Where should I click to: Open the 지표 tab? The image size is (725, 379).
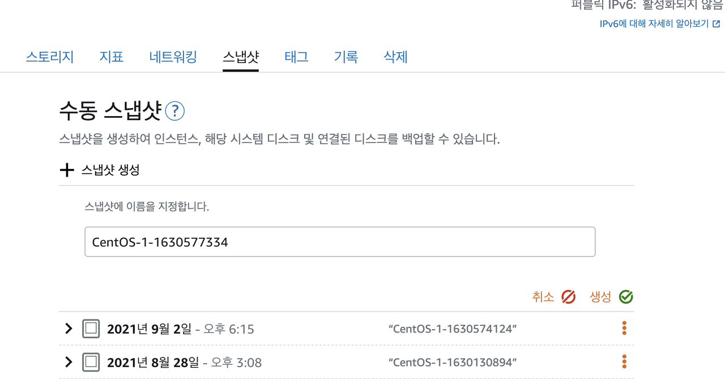[x=112, y=57]
